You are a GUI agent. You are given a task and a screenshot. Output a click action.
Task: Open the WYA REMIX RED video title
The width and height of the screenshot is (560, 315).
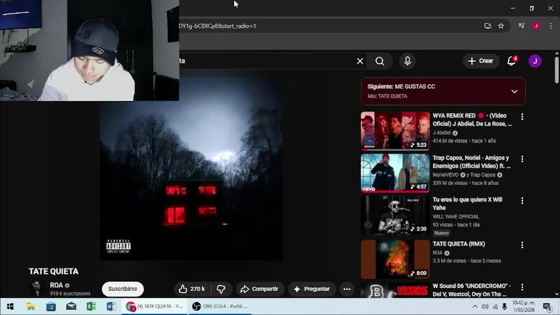(472, 120)
